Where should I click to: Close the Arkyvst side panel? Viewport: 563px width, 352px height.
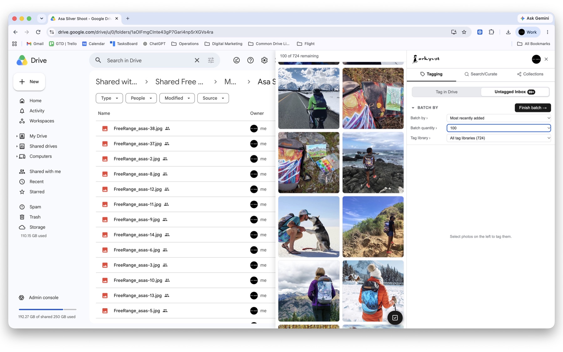click(546, 59)
